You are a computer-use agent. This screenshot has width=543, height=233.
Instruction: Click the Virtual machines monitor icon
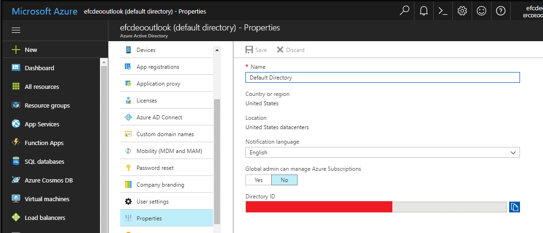[x=16, y=199]
